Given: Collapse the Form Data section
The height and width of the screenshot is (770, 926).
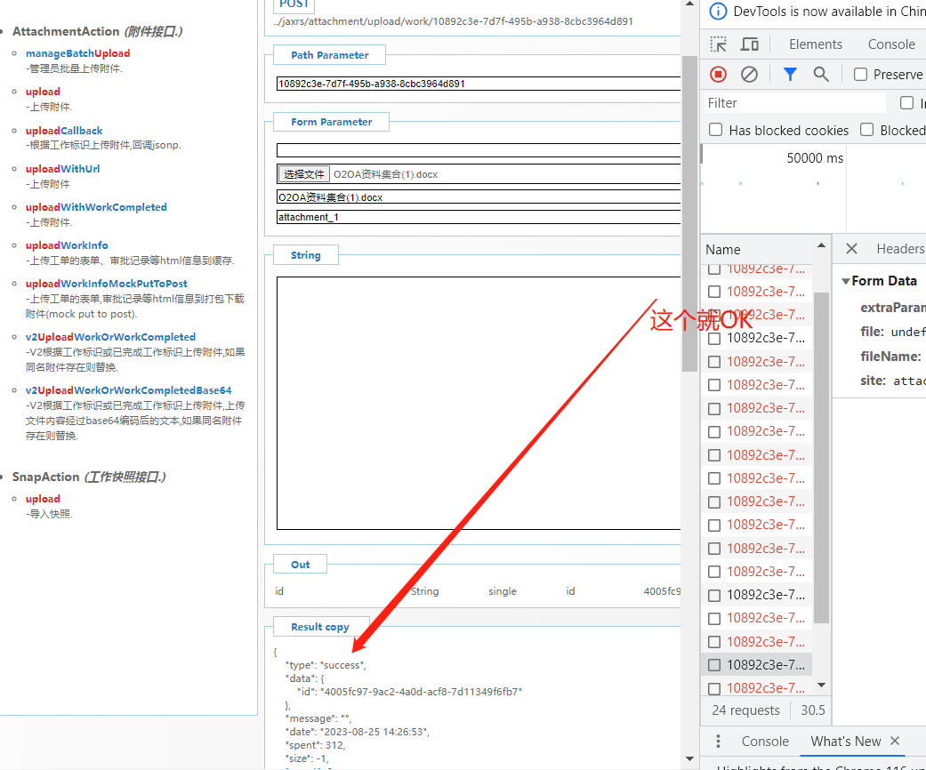Looking at the screenshot, I should pyautogui.click(x=846, y=281).
